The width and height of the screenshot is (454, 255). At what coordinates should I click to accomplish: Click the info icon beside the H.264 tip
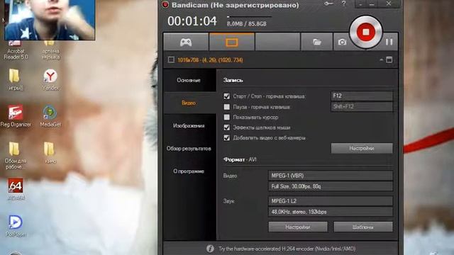click(x=210, y=249)
